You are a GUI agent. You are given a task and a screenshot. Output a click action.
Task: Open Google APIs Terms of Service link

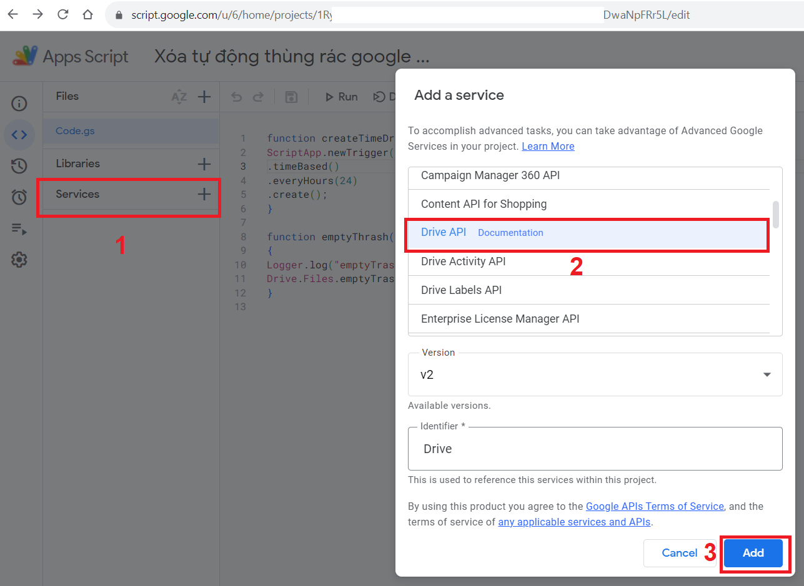655,506
